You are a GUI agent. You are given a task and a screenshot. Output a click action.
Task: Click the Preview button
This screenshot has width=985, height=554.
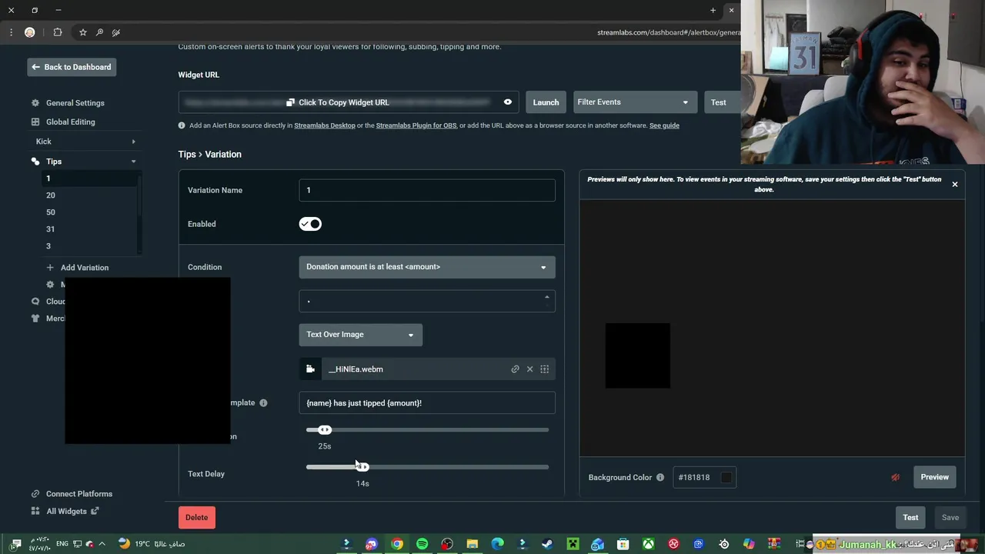(x=935, y=477)
